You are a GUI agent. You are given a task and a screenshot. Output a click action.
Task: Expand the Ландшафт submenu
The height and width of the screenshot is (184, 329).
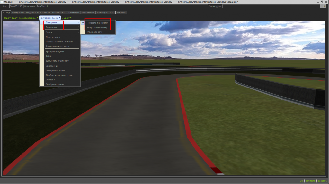coord(60,27)
